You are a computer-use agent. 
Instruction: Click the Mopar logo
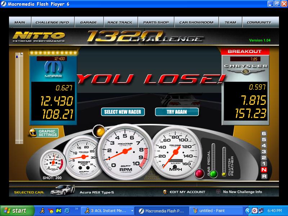53,69
